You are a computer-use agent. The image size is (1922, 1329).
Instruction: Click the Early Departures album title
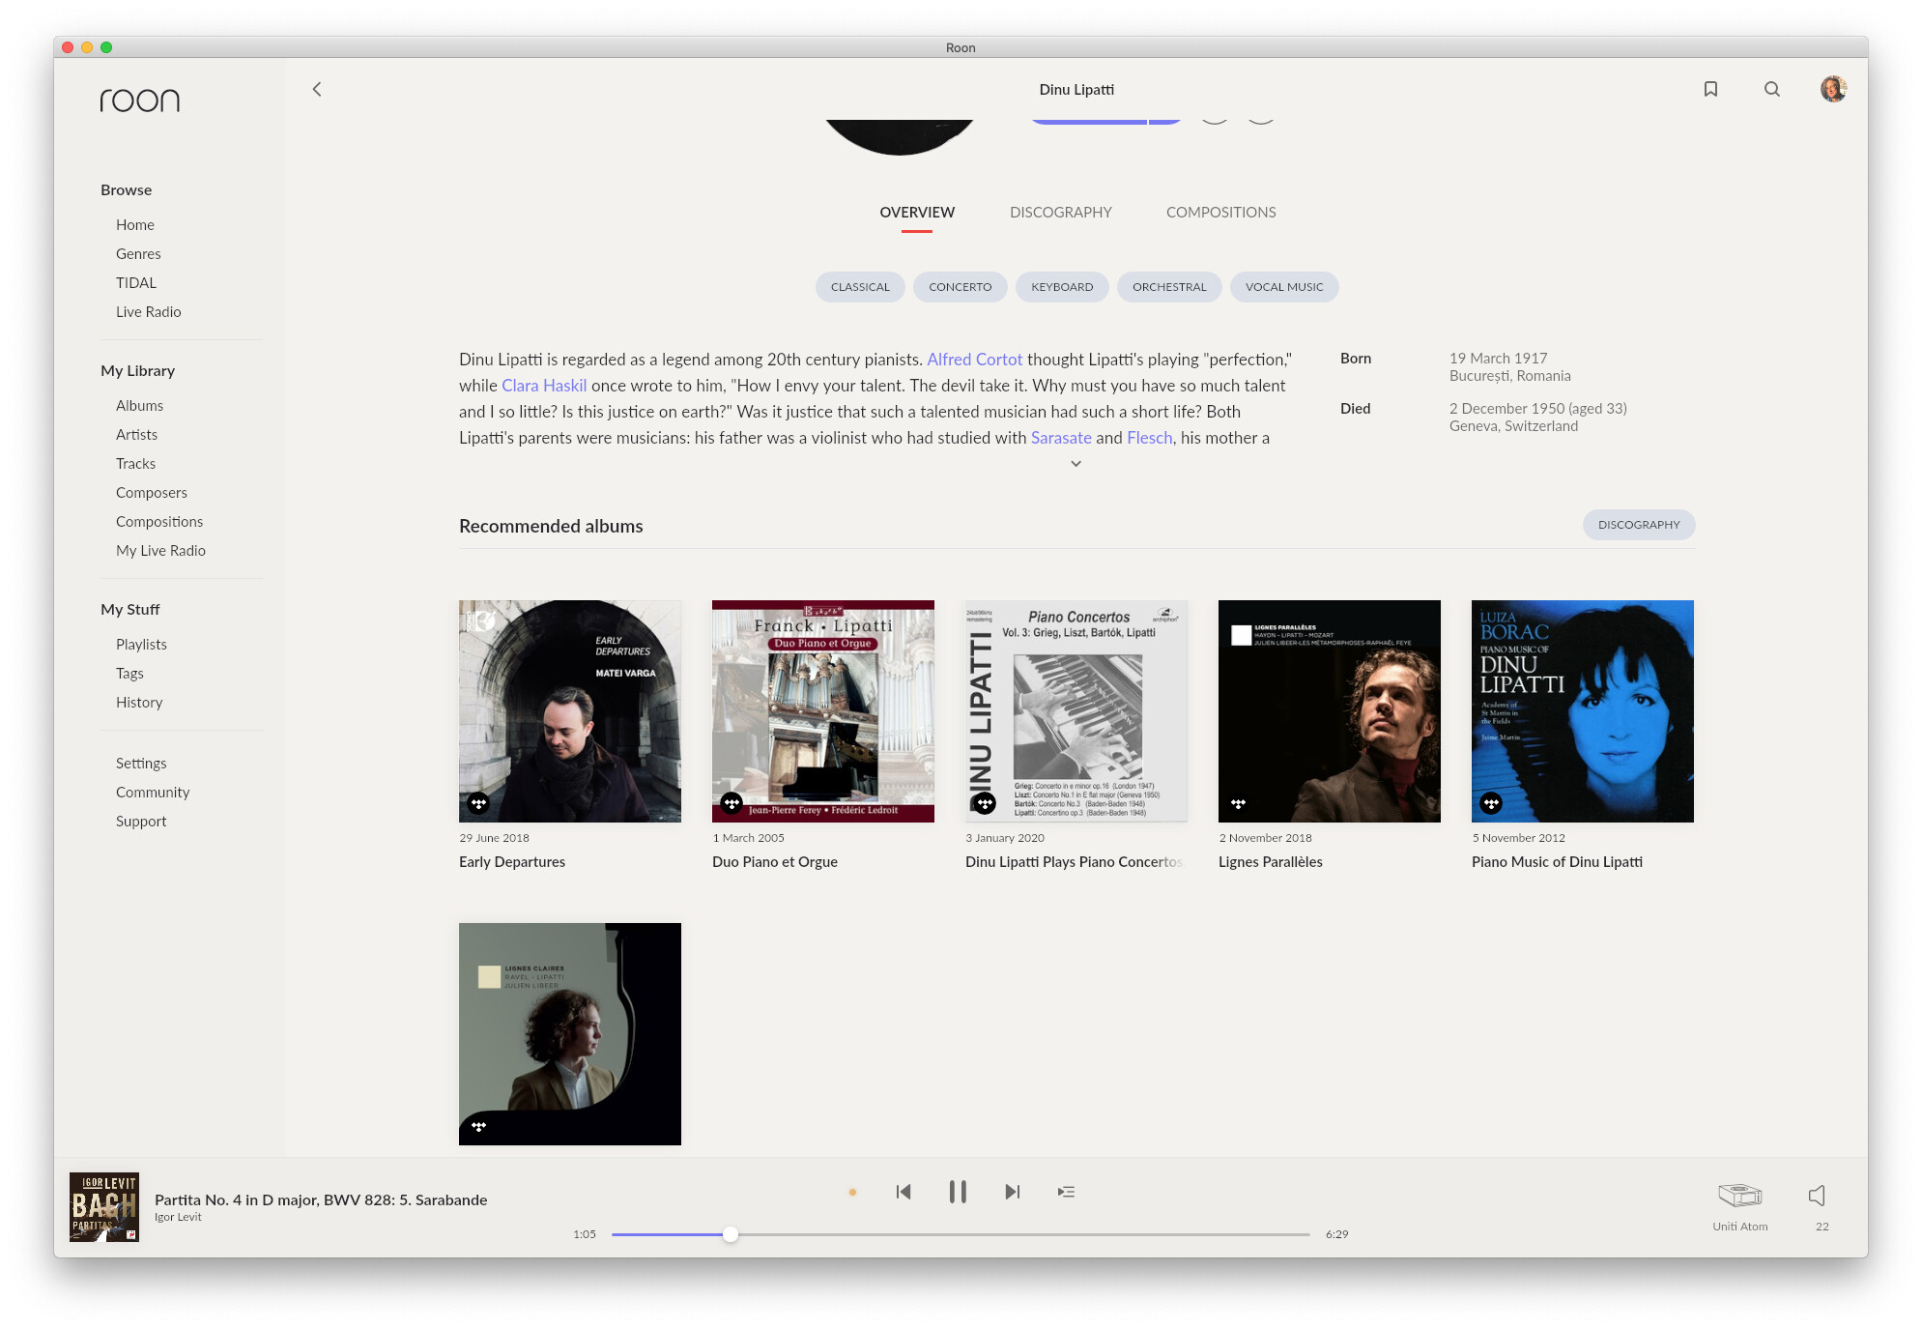[512, 862]
